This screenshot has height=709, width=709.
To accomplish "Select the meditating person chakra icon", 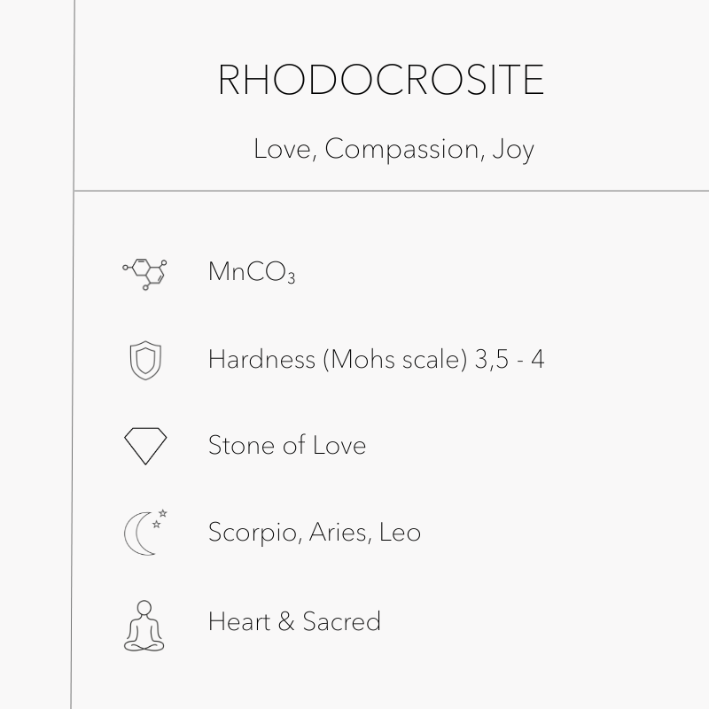I will point(144,626).
